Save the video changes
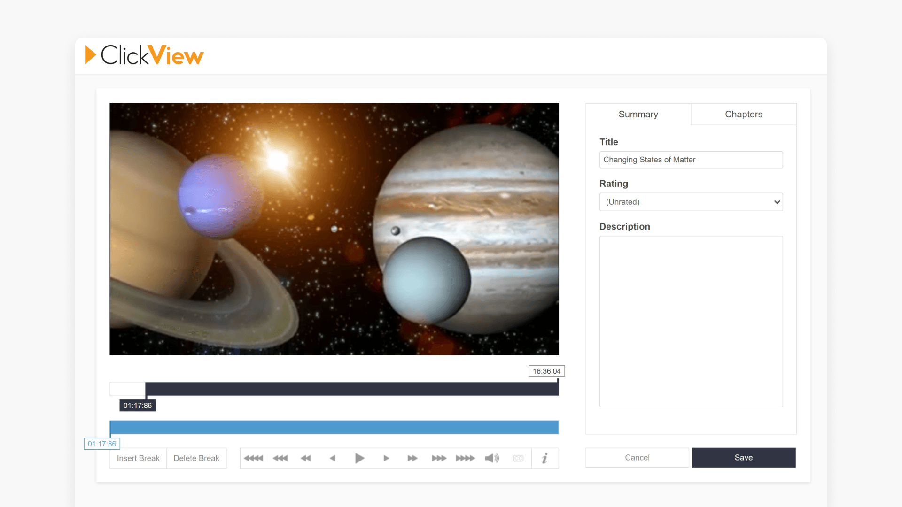This screenshot has width=902, height=507. click(743, 457)
